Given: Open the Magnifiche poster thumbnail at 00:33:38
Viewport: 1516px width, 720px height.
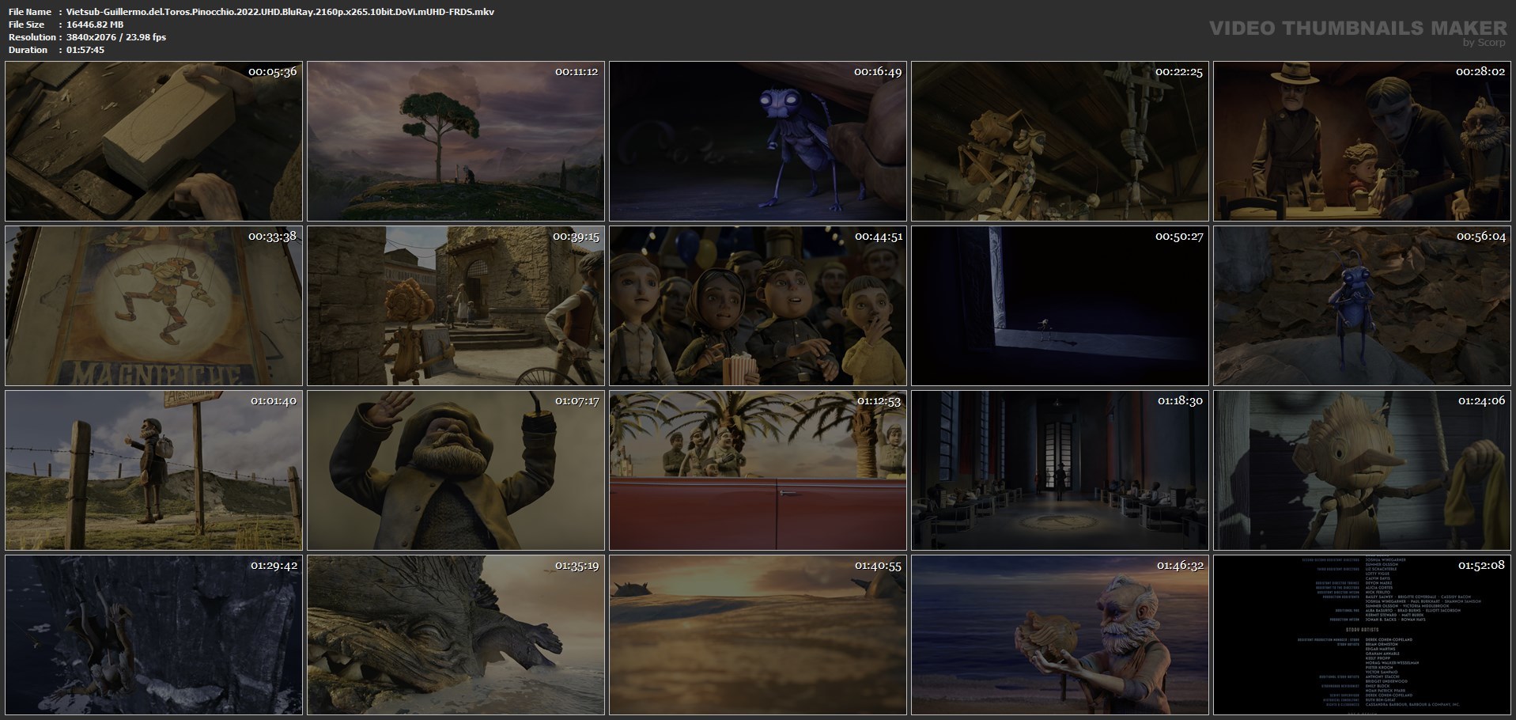Looking at the screenshot, I should [x=153, y=306].
